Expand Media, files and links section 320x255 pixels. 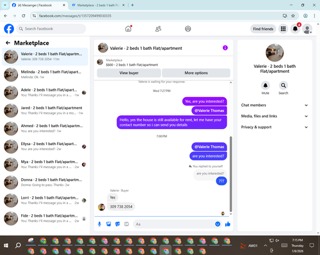(x=275, y=116)
